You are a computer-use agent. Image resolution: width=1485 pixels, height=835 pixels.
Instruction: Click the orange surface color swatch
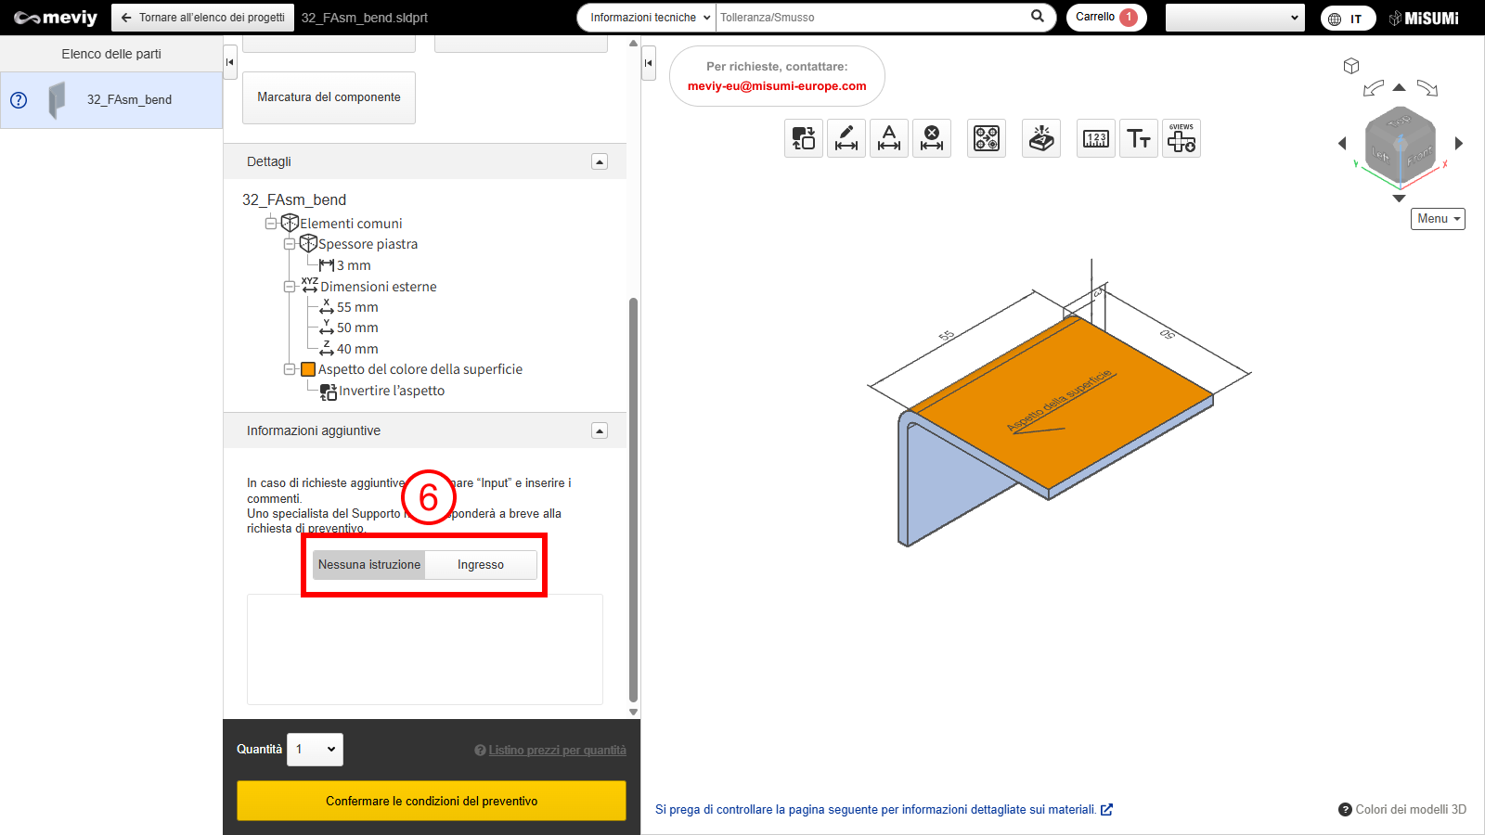tap(308, 369)
